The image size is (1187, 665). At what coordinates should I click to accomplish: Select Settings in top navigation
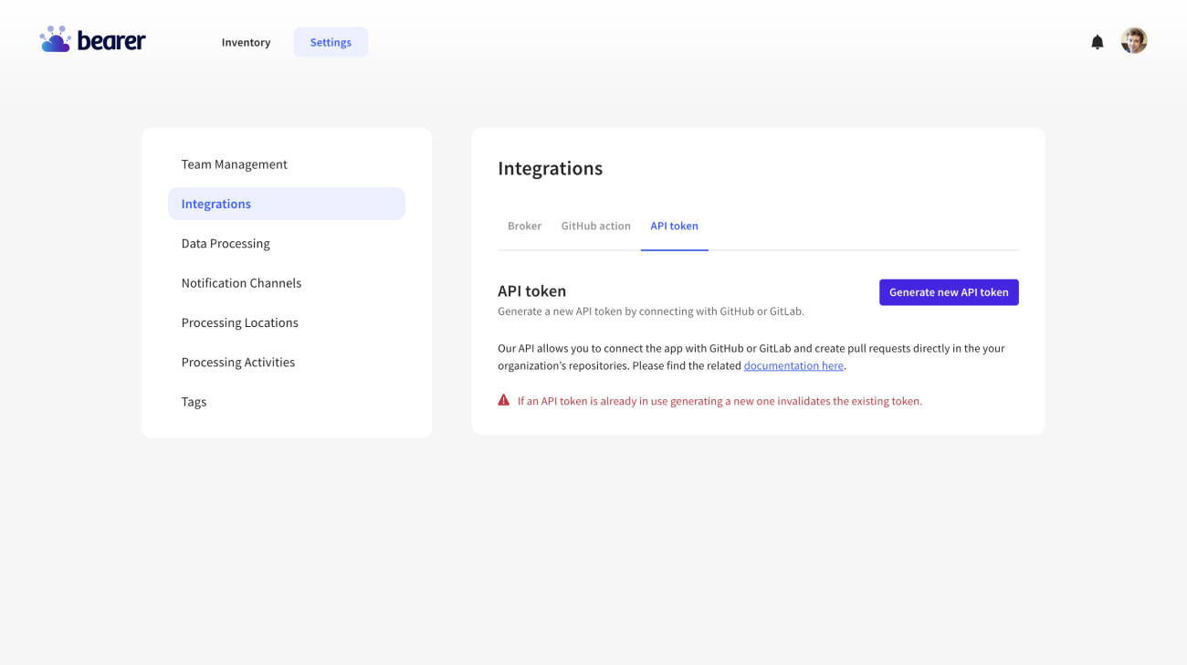[331, 42]
